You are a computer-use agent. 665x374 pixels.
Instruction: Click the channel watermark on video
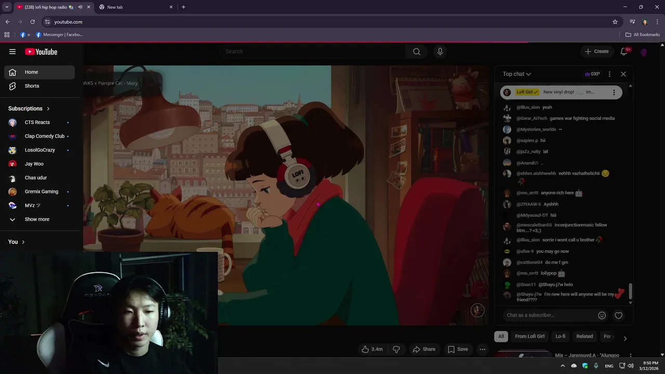[477, 310]
